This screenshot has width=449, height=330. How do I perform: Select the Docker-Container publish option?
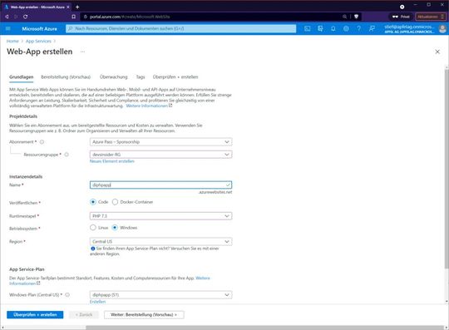click(x=115, y=202)
